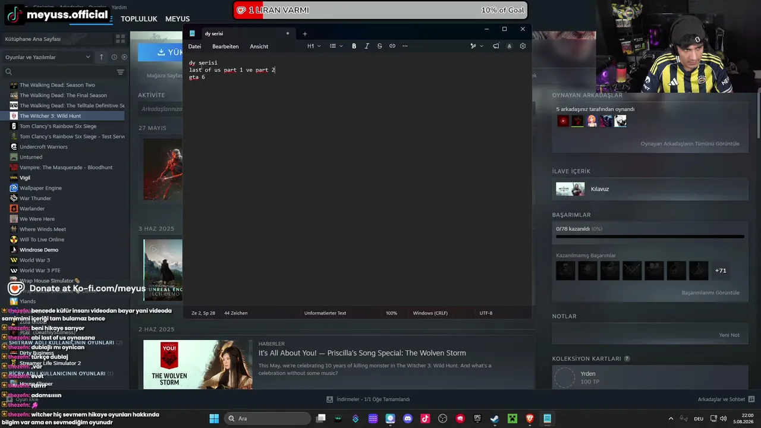Screen dimensions: 761x428
Task: Open Başarımlarını Görüntüle link
Action: pyautogui.click(x=710, y=293)
